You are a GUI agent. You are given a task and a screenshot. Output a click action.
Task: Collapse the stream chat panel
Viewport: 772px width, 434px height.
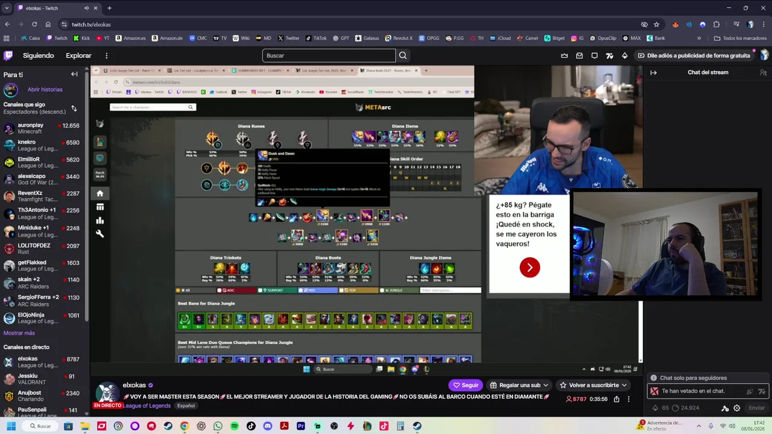(653, 72)
